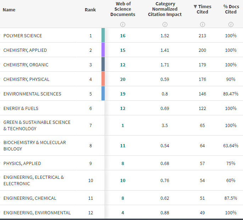Select the Engineering, Environmental row name
The image size is (243, 220).
click(37, 213)
